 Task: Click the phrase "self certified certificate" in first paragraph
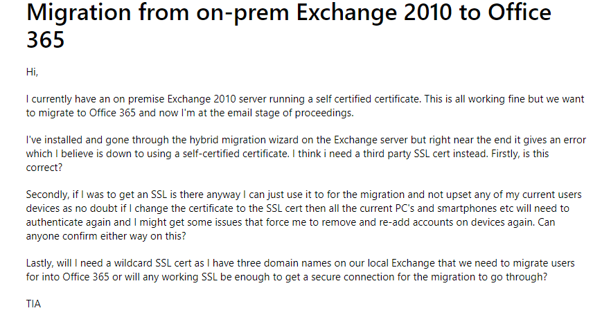click(368, 99)
